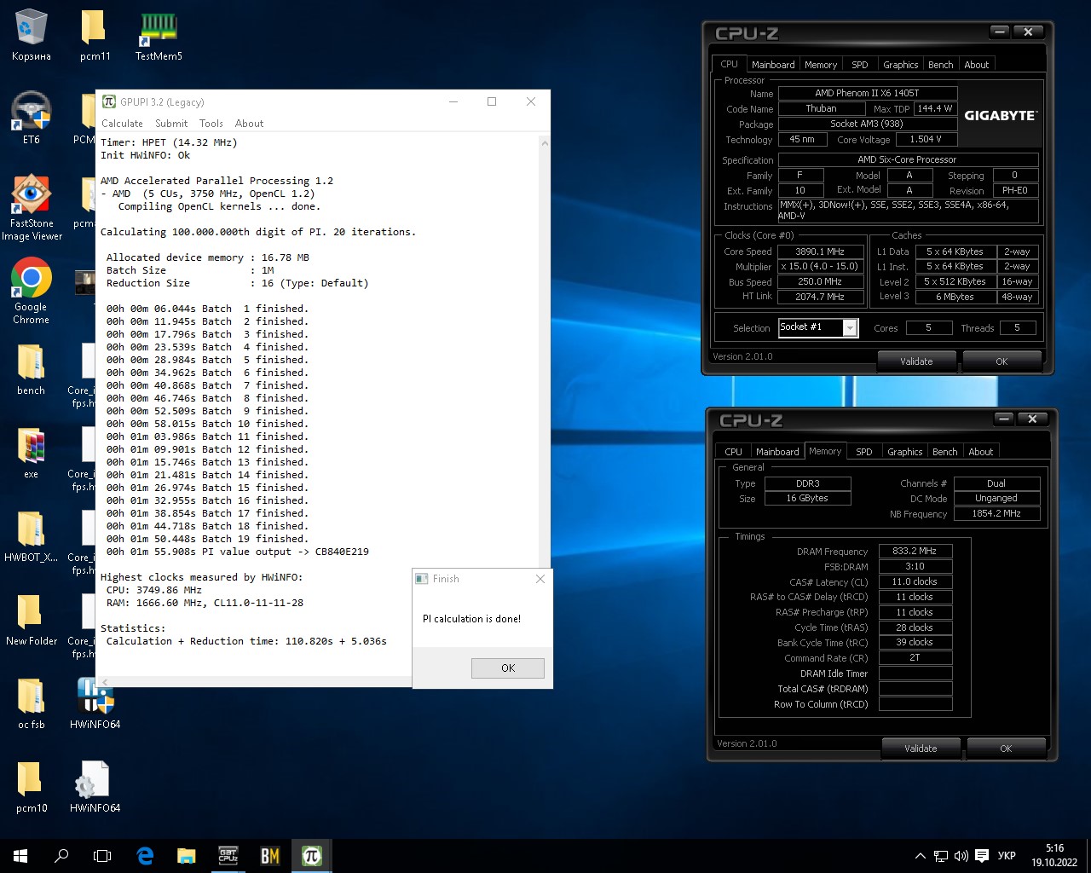Click the GPUPI vertical scrollbar up arrow

[x=545, y=143]
